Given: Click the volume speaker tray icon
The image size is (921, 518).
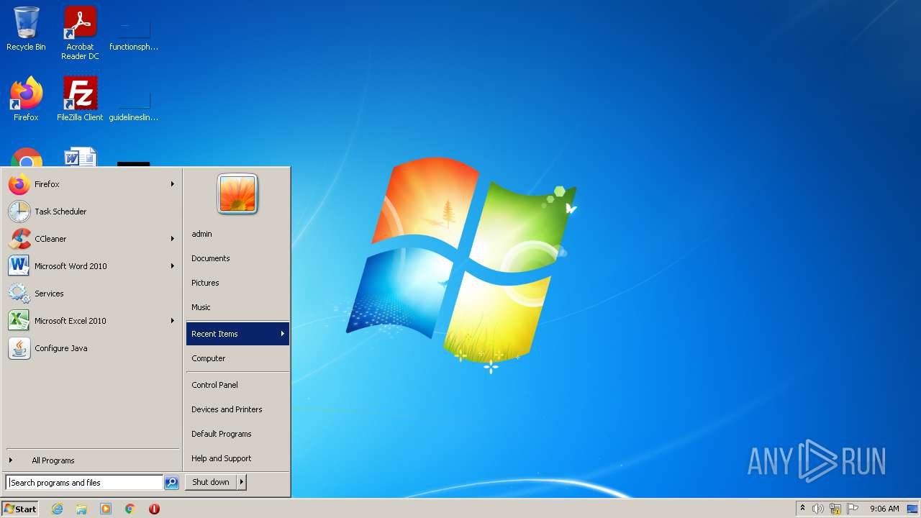Looking at the screenshot, I should 818,509.
